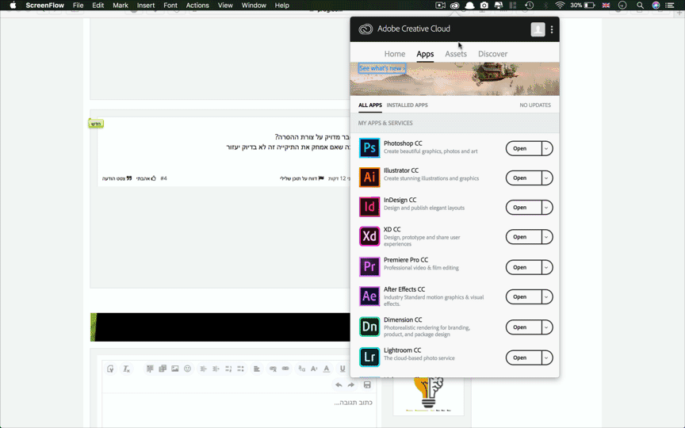Screen dimensions: 685x428
Task: Switch to the Assets tab
Action: (456, 54)
